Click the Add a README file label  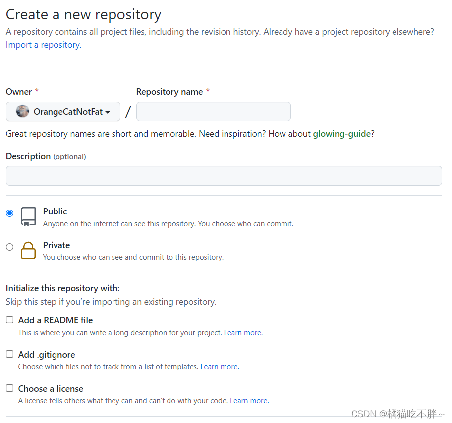(56, 320)
